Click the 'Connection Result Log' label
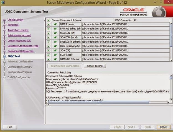 59,72
